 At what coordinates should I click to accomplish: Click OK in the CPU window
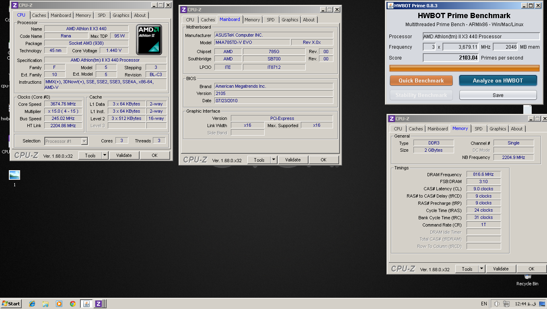(x=154, y=155)
